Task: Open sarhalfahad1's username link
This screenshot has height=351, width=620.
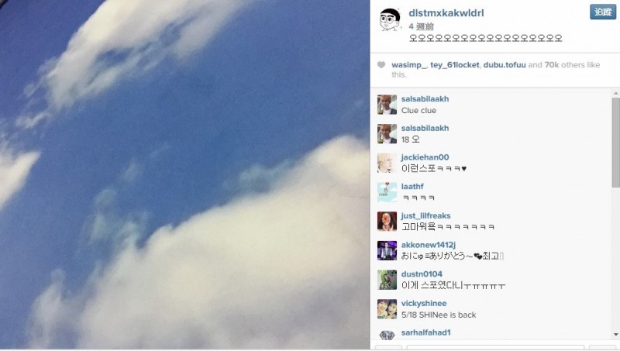Action: (425, 332)
